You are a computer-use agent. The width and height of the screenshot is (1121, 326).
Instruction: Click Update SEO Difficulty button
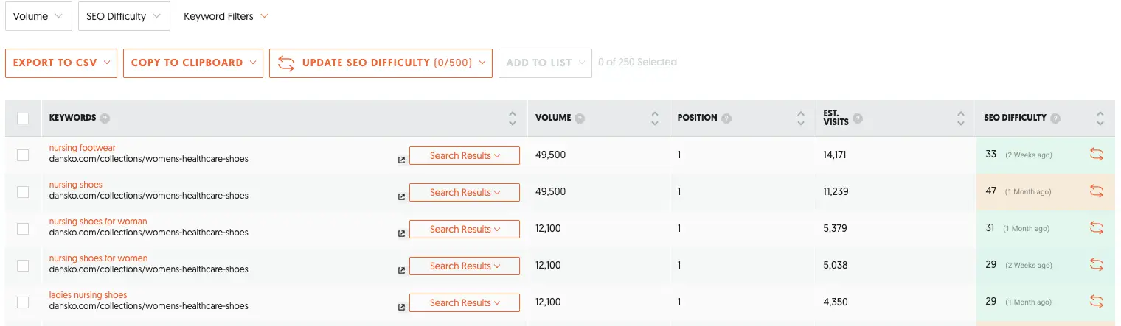[381, 63]
